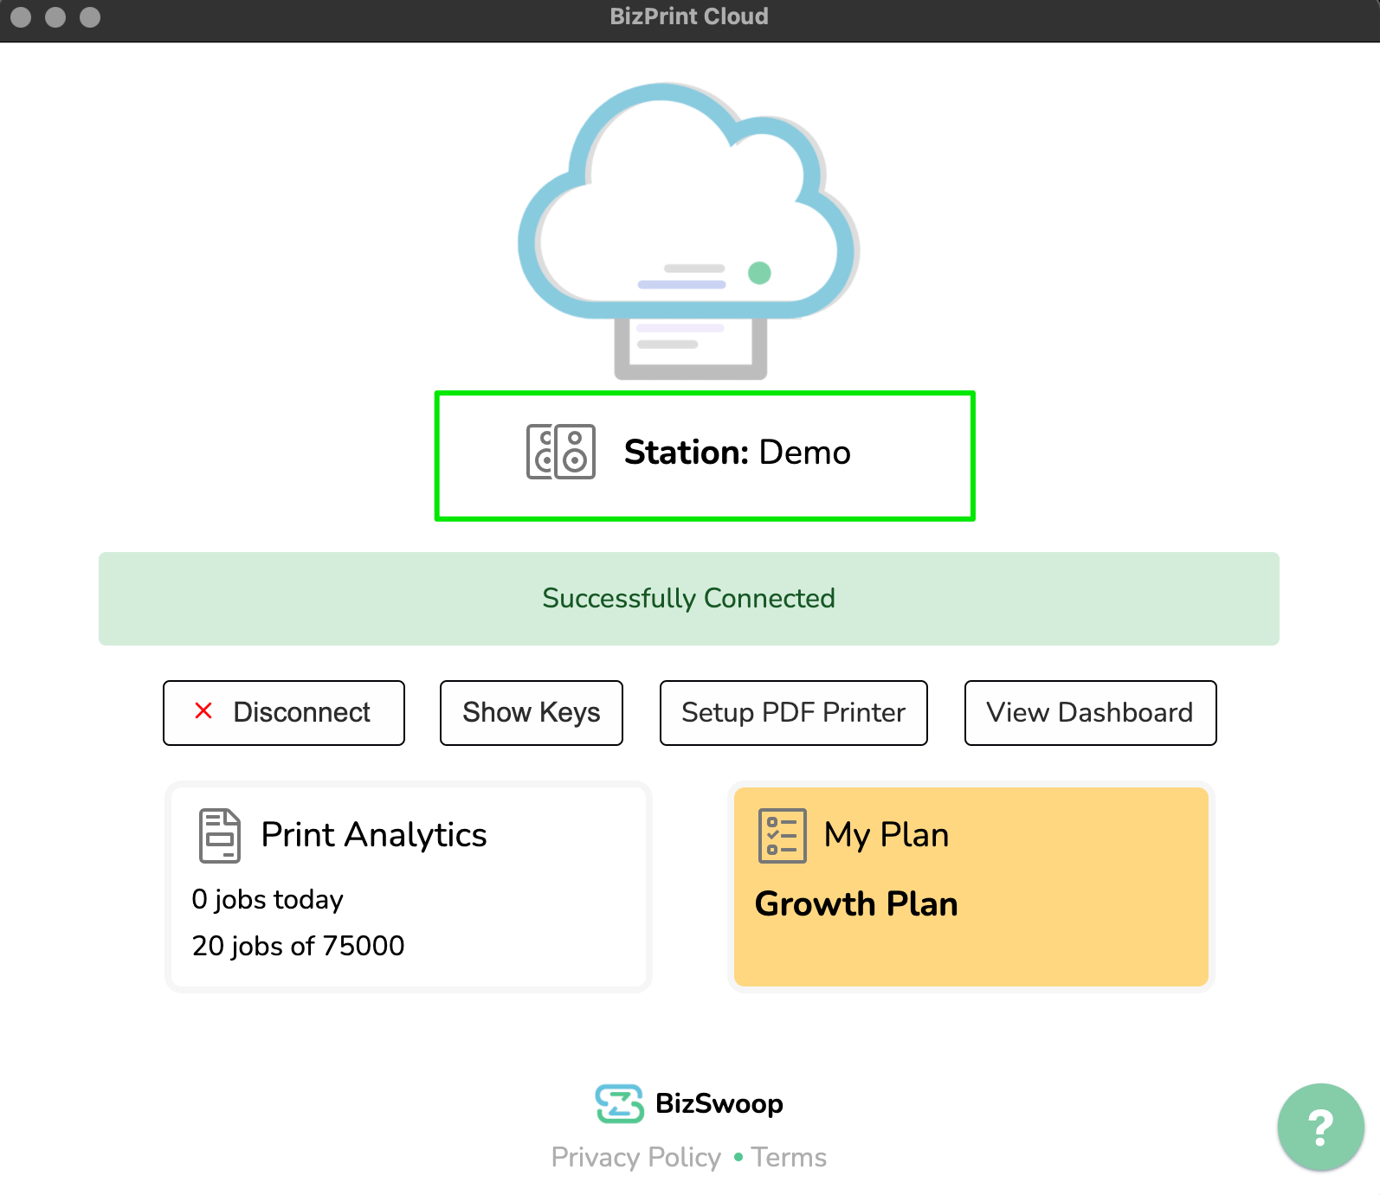This screenshot has height=1195, width=1380.
Task: Open View Dashboard
Action: [x=1091, y=712]
